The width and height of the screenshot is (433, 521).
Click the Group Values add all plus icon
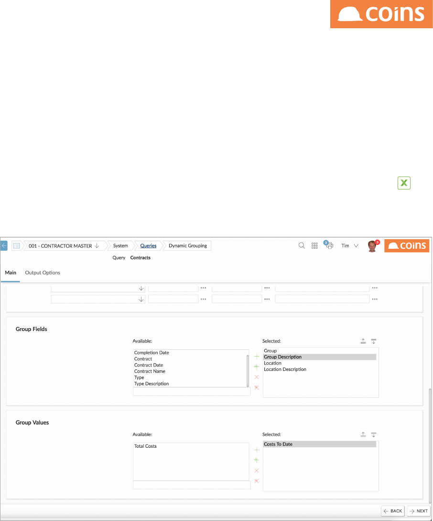click(257, 460)
